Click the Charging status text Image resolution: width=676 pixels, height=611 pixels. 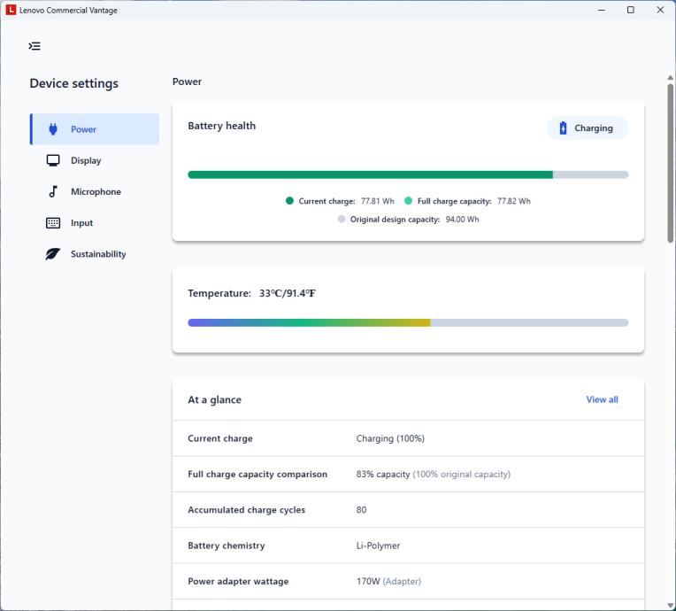pyautogui.click(x=594, y=128)
